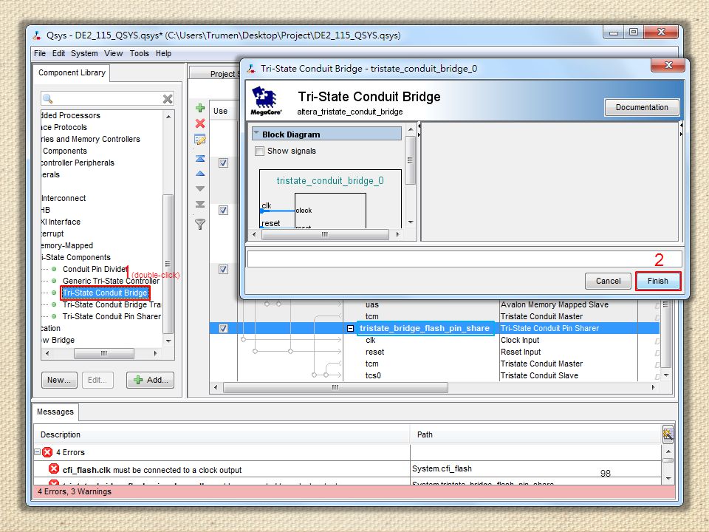
Task: Close the Tri-State Conduit Bridge dialog
Action: tap(668, 65)
